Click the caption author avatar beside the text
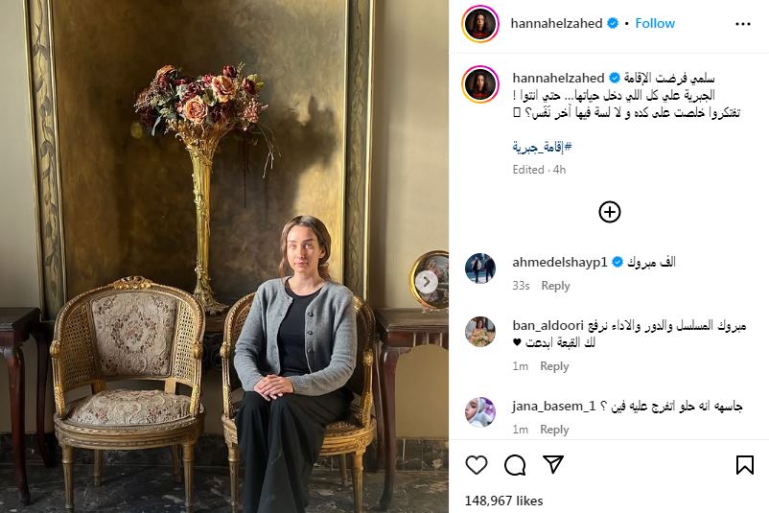 (x=480, y=83)
